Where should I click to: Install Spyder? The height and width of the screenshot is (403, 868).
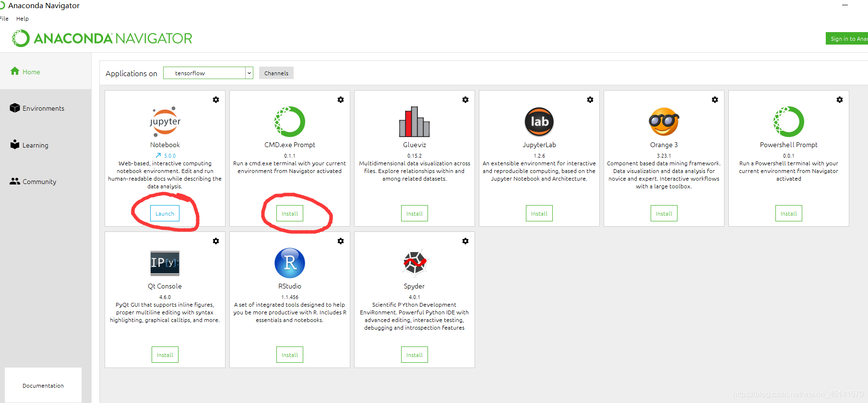[x=415, y=355]
